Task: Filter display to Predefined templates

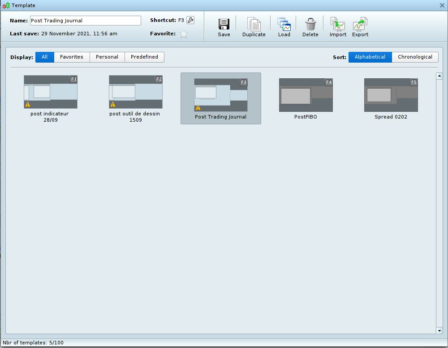Action: pos(145,57)
